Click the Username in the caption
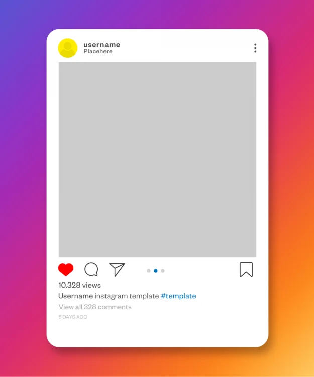 point(76,296)
